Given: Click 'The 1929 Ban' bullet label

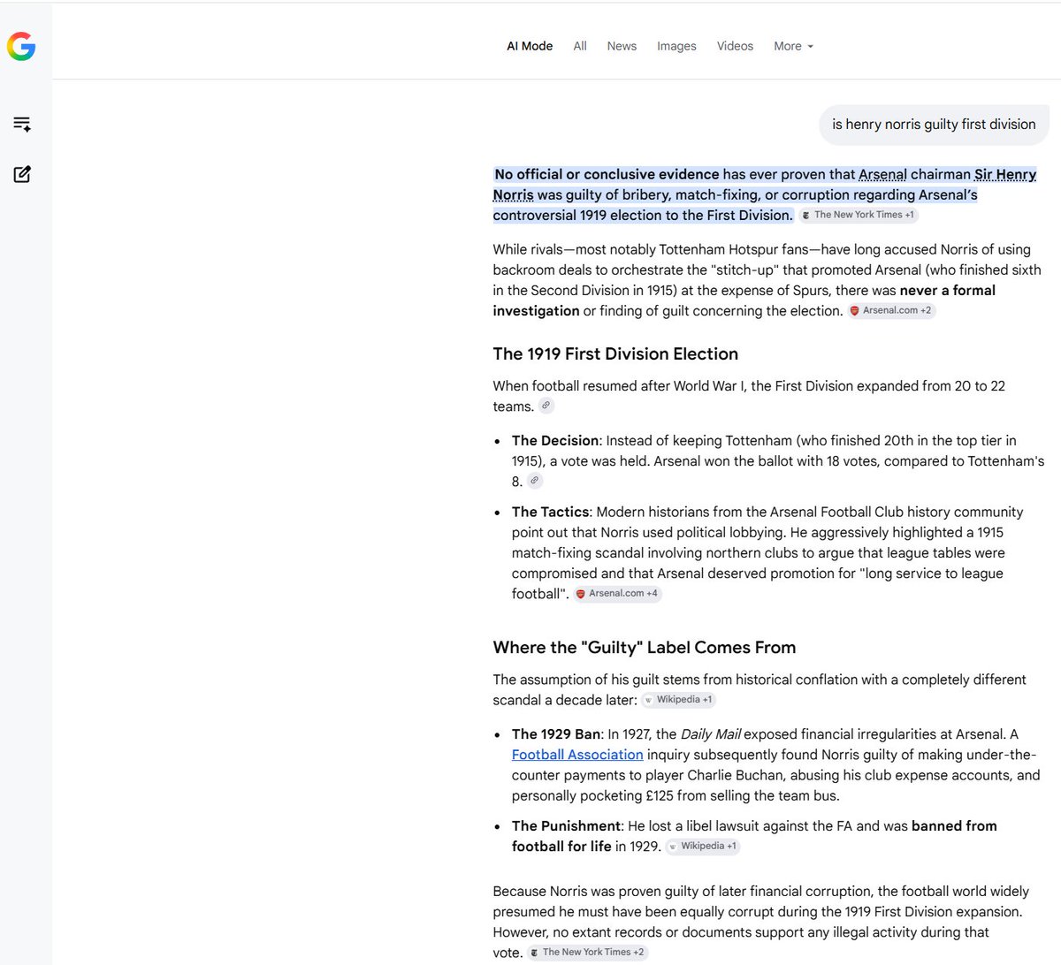Looking at the screenshot, I should pos(556,733).
